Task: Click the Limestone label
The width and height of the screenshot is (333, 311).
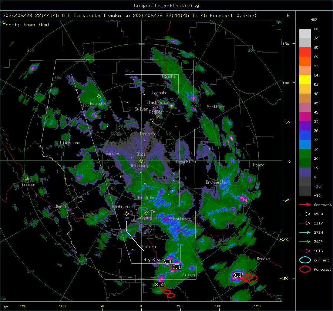Action: [70, 143]
